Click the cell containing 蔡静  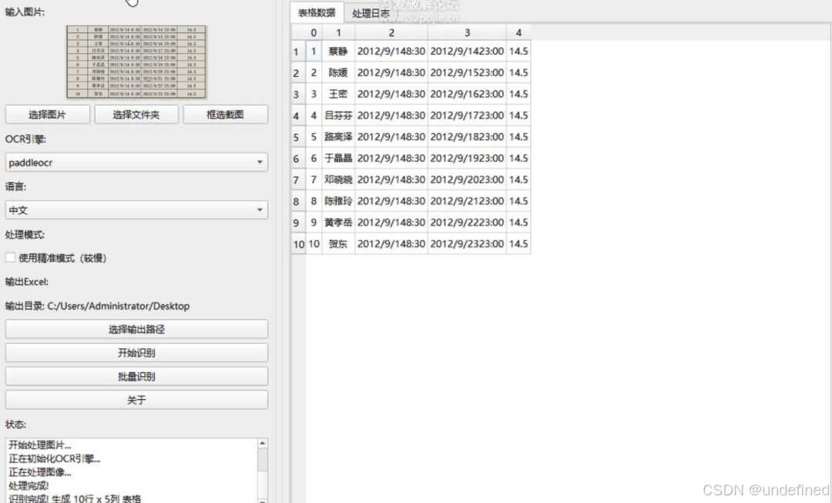pos(338,52)
